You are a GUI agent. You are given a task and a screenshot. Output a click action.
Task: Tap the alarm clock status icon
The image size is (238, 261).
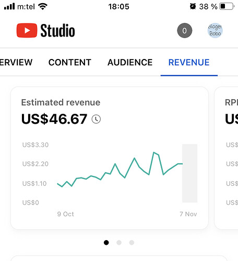pos(193,7)
